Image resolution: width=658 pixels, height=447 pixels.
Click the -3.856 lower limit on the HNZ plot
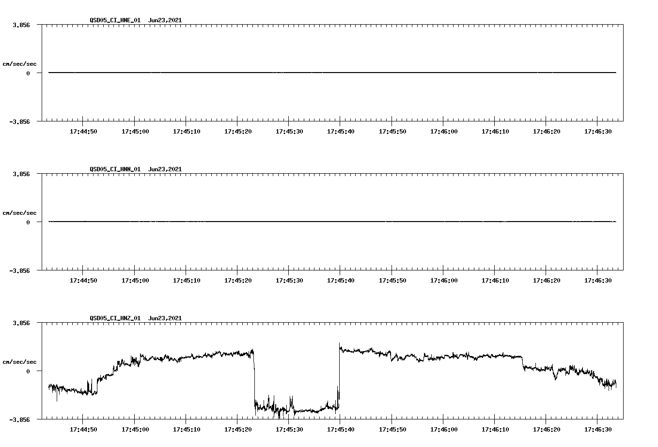[x=19, y=419]
